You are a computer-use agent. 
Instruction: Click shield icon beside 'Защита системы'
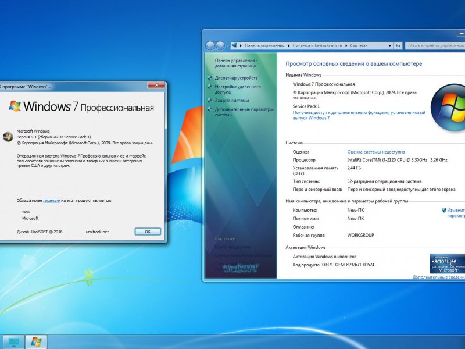210,101
